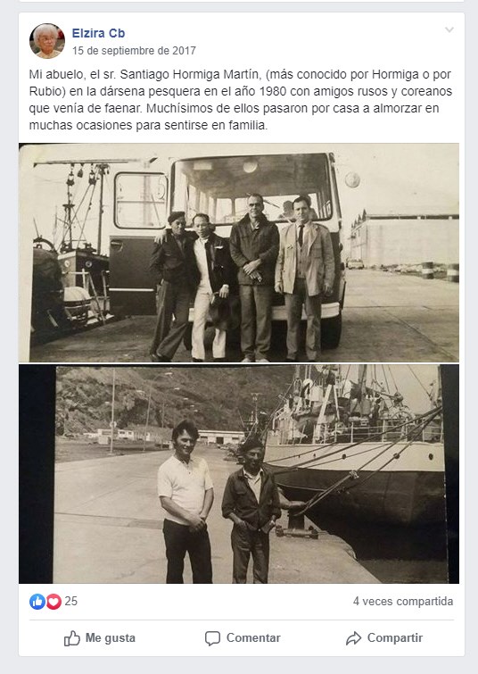Open the post options chevron menu
Viewport: 478px width, 674px height.
pos(449,29)
